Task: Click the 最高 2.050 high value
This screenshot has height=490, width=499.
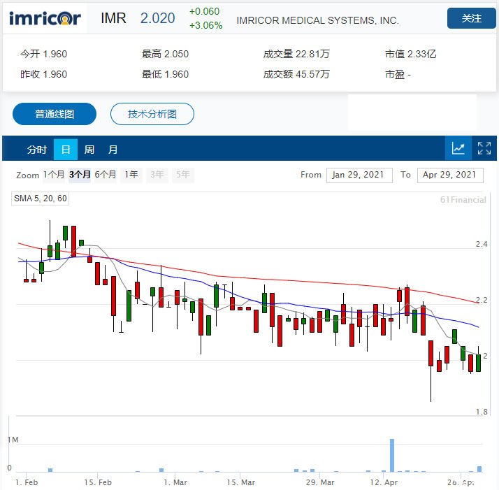Action: (165, 54)
